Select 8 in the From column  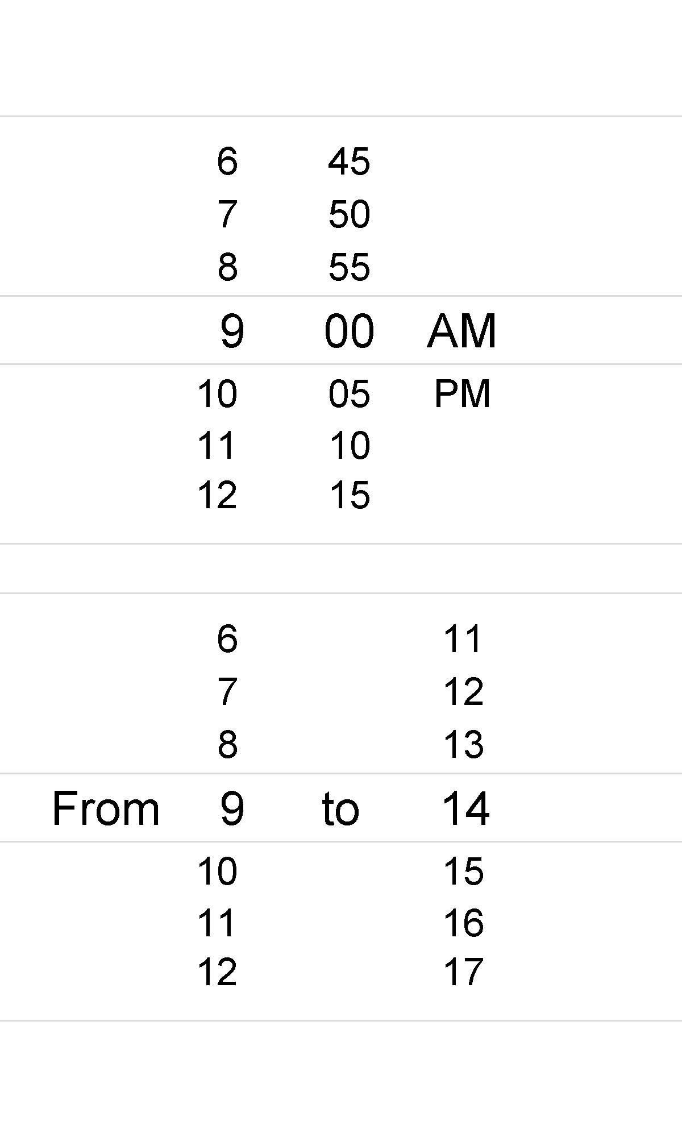[227, 744]
